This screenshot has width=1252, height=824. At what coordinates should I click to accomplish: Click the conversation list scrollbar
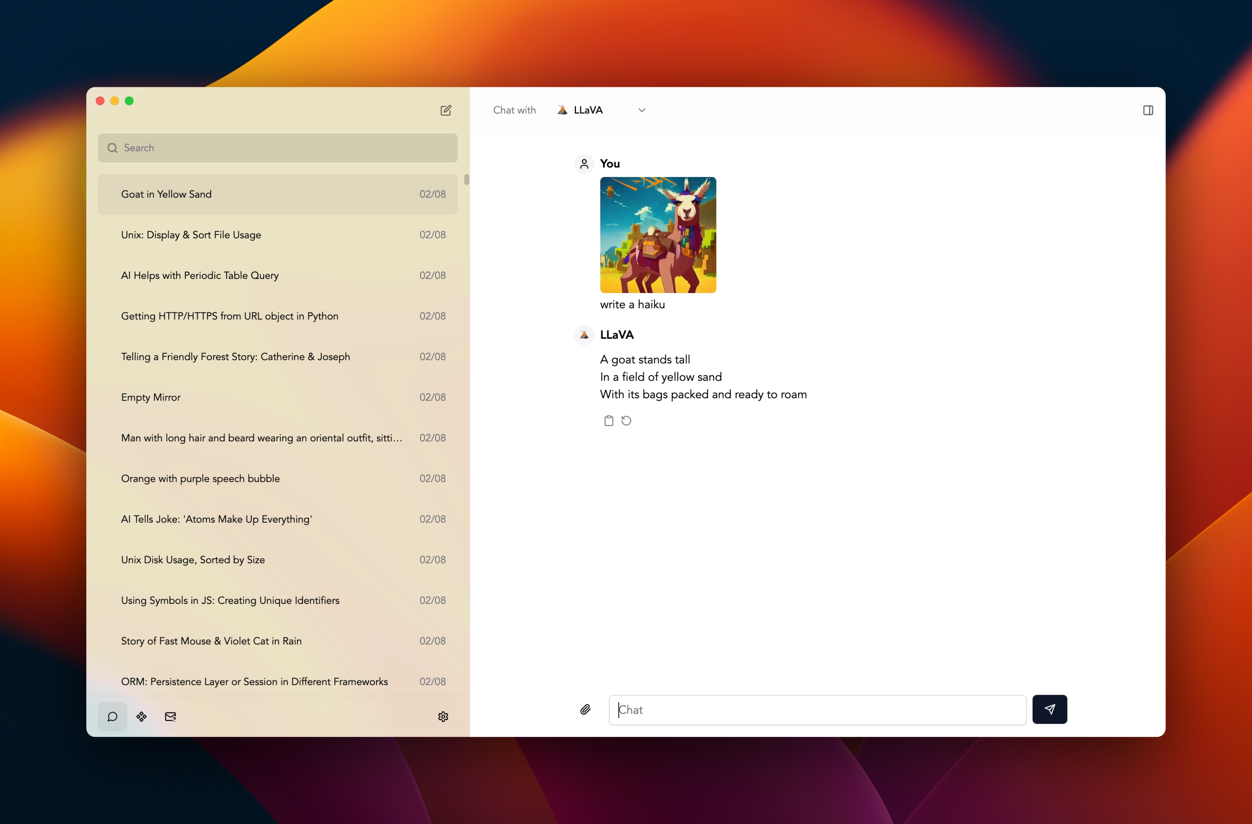[466, 179]
